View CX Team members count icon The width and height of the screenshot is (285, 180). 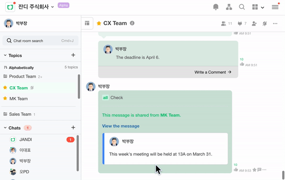pos(223,23)
